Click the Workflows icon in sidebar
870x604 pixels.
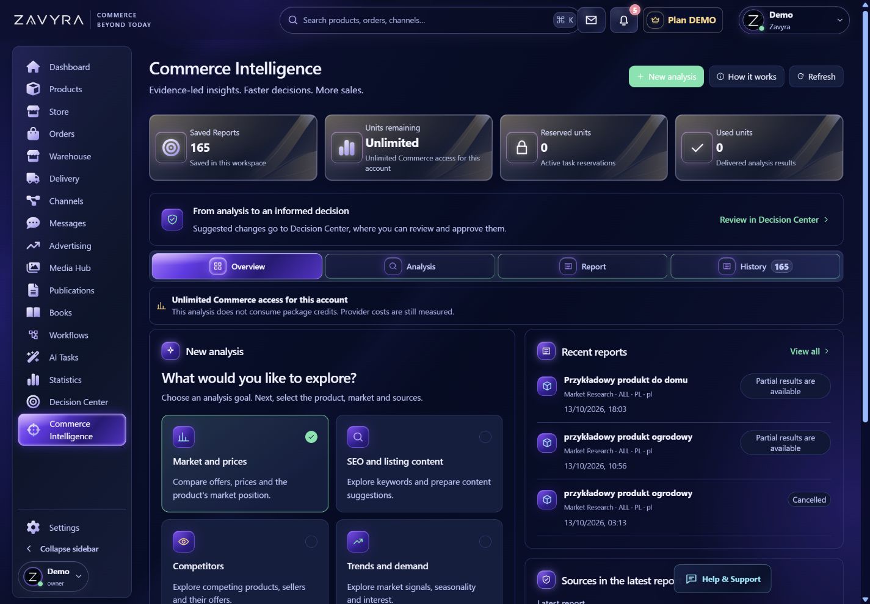[x=33, y=335]
